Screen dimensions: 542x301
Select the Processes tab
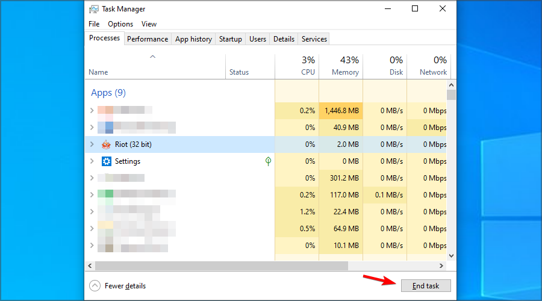tap(104, 38)
